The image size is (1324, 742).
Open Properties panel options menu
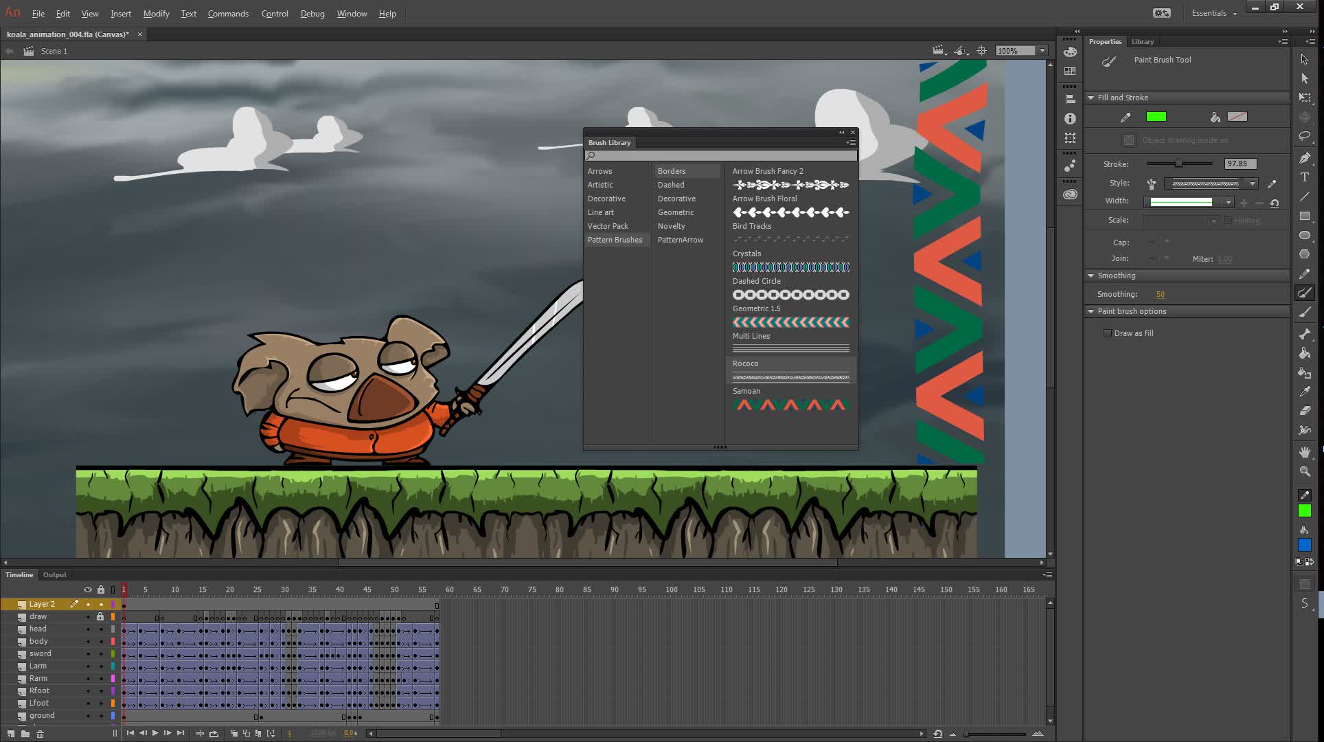1282,42
